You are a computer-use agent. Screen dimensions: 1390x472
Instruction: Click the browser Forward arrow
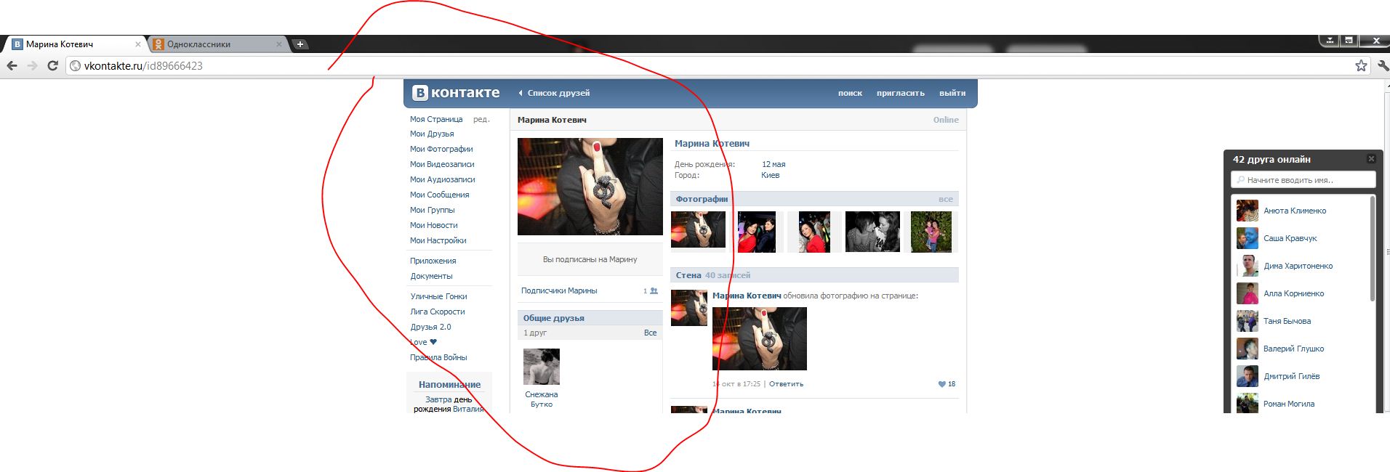32,65
